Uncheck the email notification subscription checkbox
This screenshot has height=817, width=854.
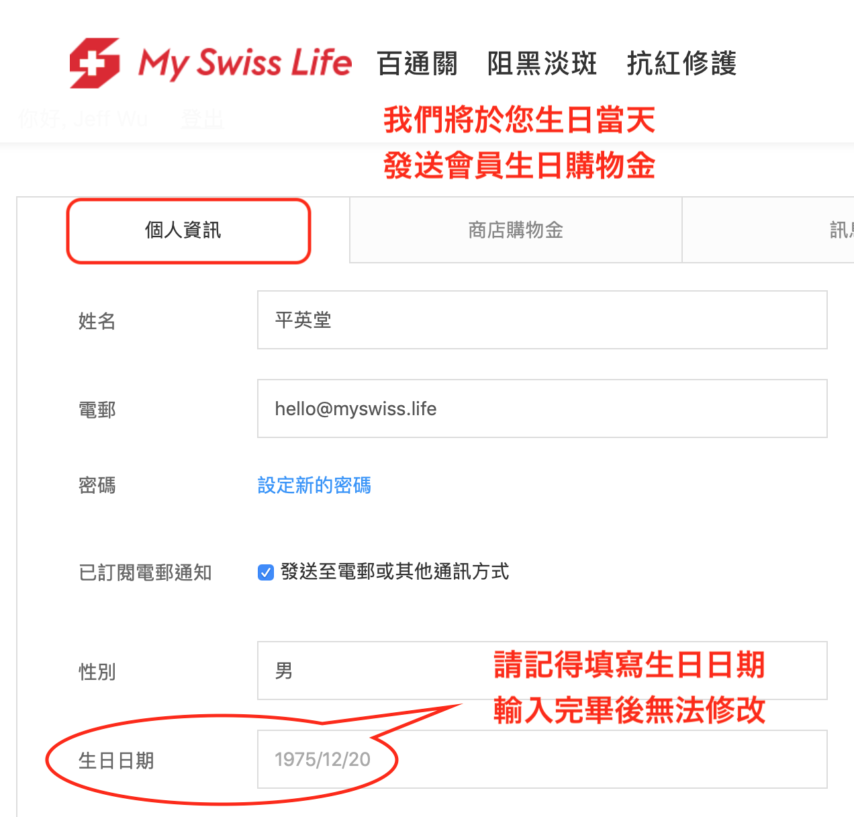click(x=266, y=572)
